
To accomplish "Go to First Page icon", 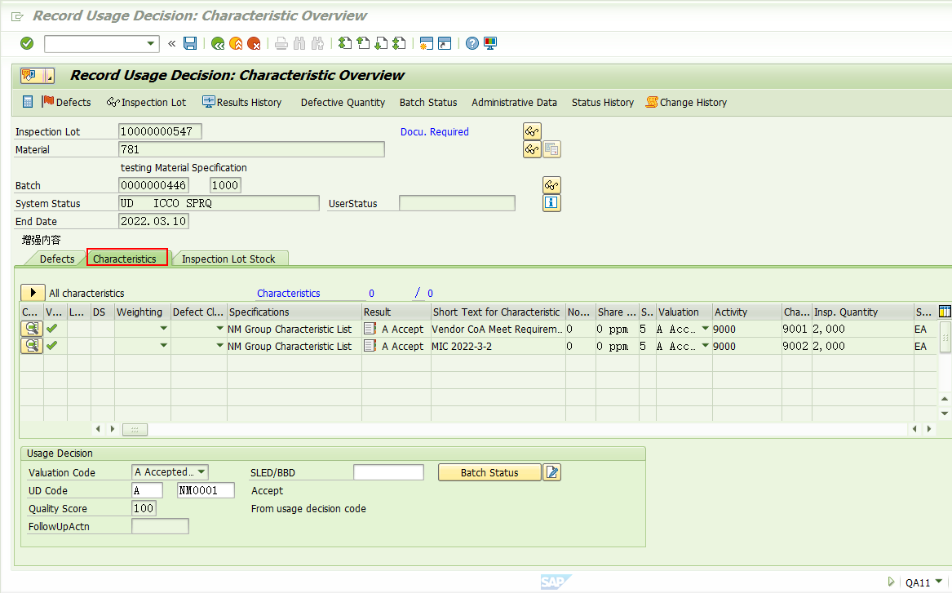I will tap(345, 43).
